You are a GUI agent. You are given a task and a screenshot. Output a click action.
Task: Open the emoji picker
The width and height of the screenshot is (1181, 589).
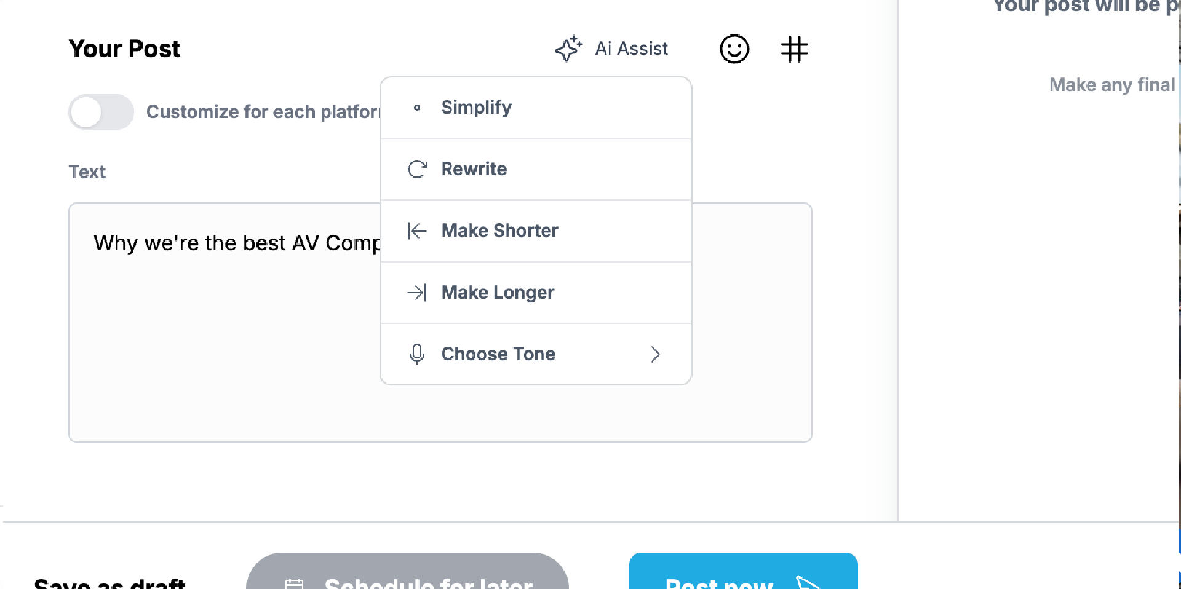coord(734,49)
